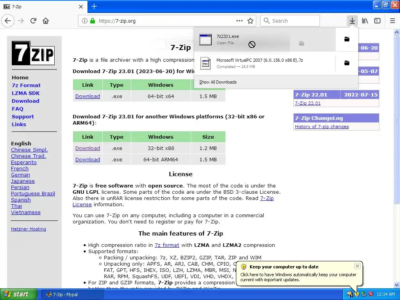The image size is (400, 300).
Task: Switch language to Thai
Action: point(16,206)
